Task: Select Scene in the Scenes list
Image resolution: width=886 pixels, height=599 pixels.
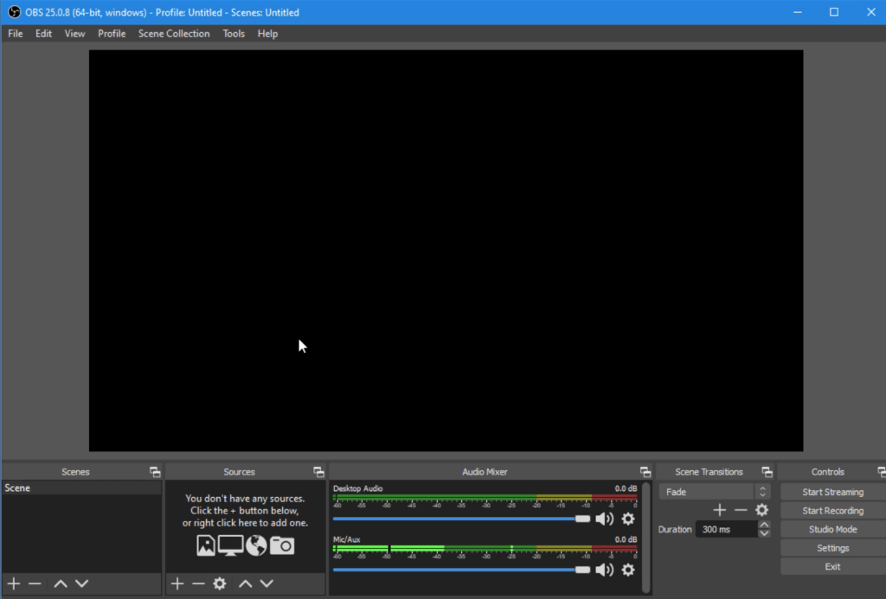Action: click(81, 487)
